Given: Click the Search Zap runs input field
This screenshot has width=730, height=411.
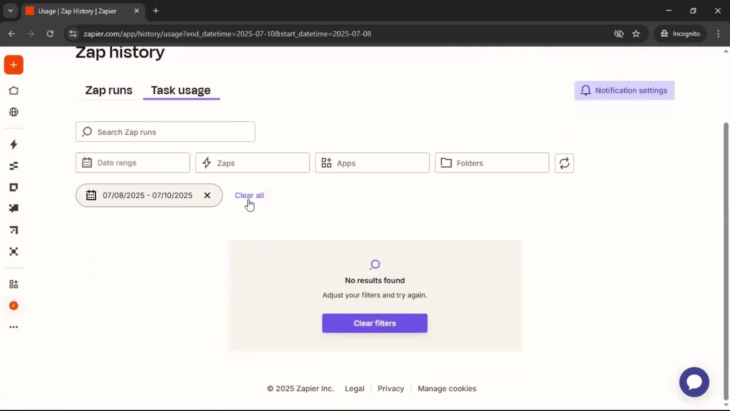Looking at the screenshot, I should coord(165,132).
